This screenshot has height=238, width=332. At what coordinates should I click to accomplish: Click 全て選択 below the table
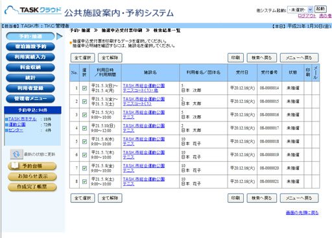[82, 198]
